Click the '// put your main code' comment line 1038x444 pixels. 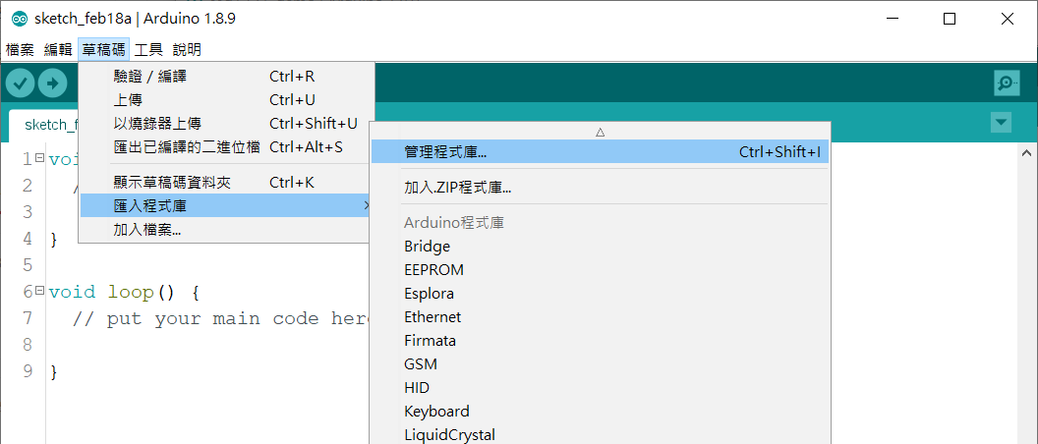[x=220, y=318]
